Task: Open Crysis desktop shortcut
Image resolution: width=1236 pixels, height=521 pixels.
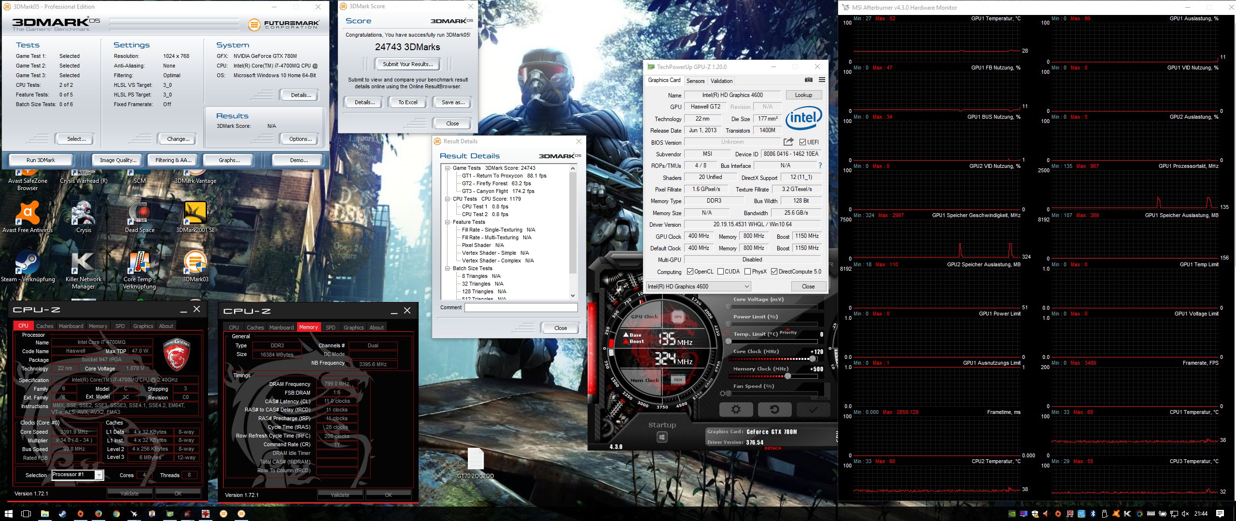Action: tap(84, 218)
